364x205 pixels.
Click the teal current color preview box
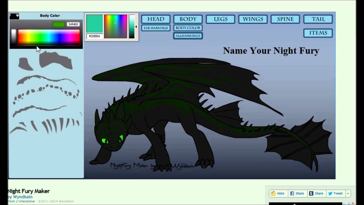[94, 24]
